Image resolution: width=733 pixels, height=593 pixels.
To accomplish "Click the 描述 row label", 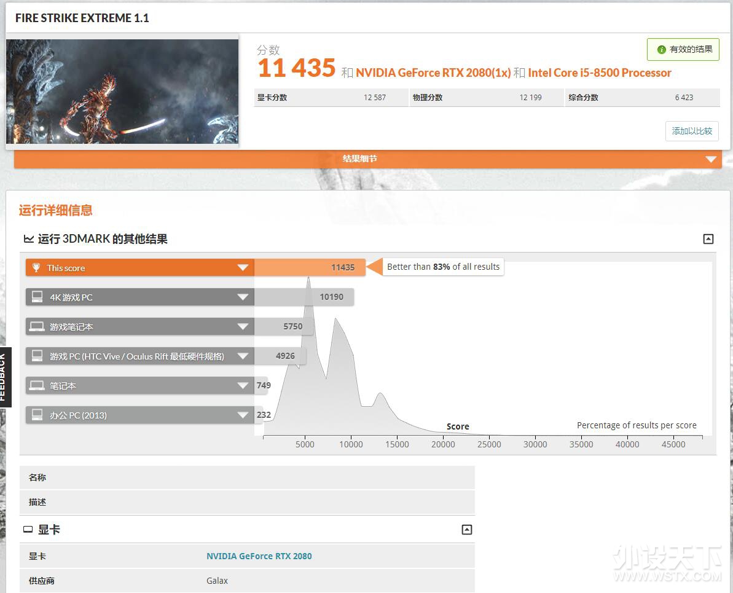I will (x=37, y=502).
